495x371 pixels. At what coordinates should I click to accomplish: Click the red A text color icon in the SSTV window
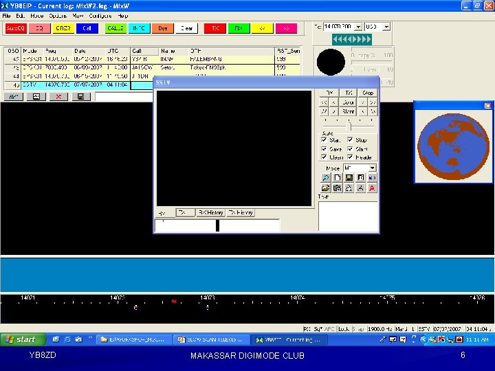tap(372, 188)
